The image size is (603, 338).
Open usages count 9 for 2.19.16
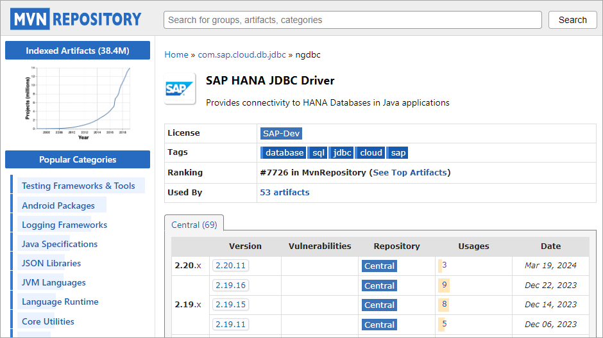click(x=444, y=285)
